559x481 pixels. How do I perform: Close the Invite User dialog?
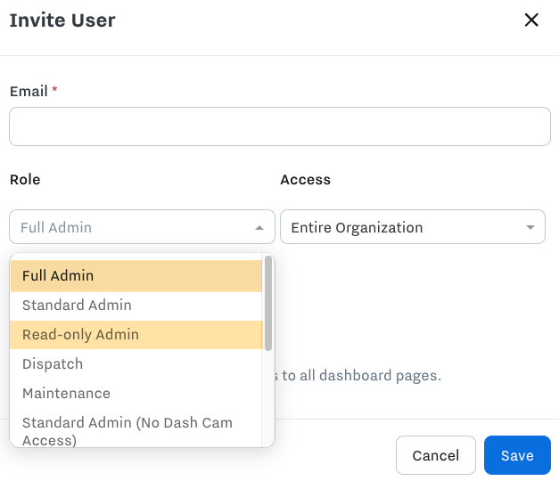[531, 20]
